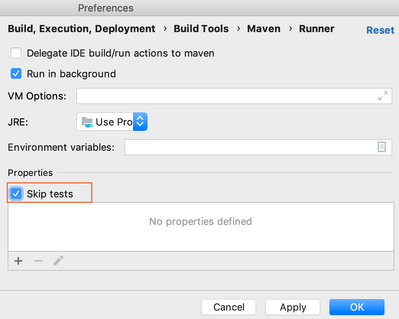Enable Delegate IDE build/run actions to maven

[16, 53]
